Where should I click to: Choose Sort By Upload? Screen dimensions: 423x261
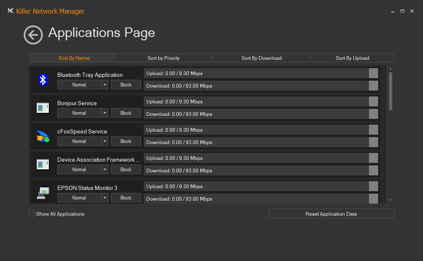click(x=353, y=58)
